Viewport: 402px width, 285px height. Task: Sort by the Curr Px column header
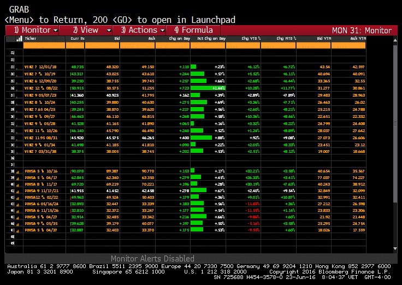tap(78, 39)
